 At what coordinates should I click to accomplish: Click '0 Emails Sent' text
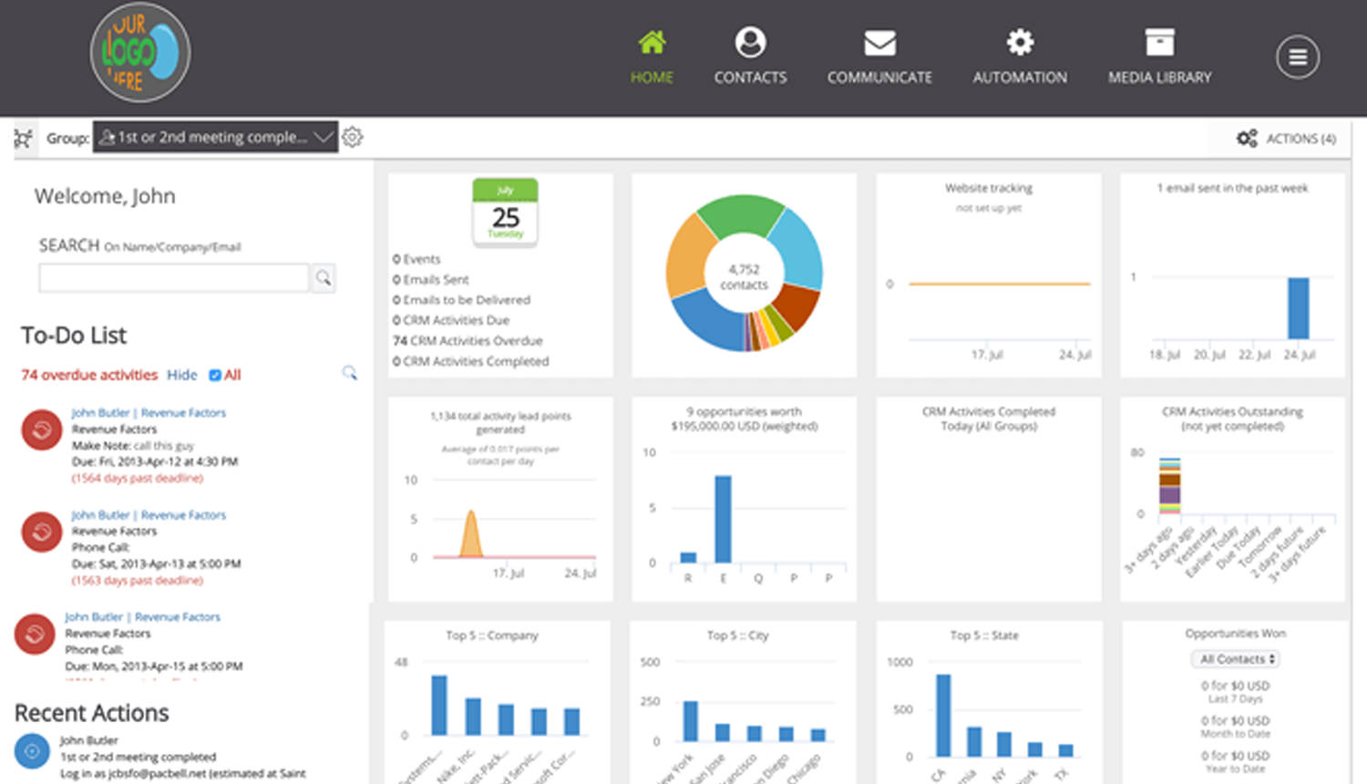pos(431,280)
